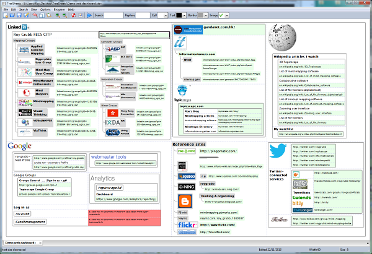Viewport: 372px width, 254px height.
Task: Click the 'Roy Grubb FBCS CITP' cell
Action: (x=32, y=35)
